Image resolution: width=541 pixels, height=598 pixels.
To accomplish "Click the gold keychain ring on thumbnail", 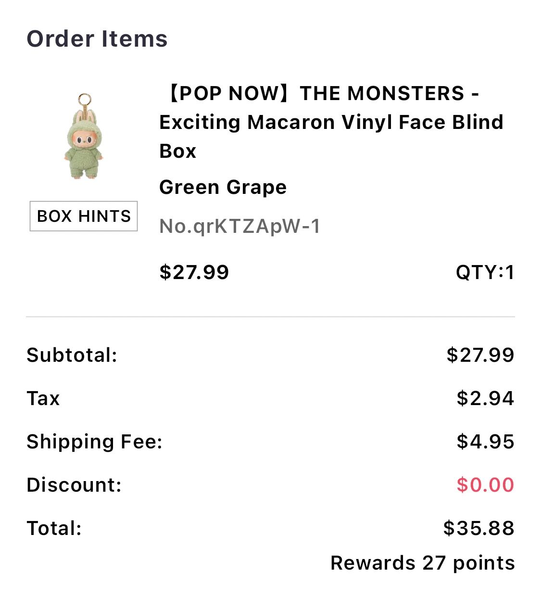I will point(85,100).
